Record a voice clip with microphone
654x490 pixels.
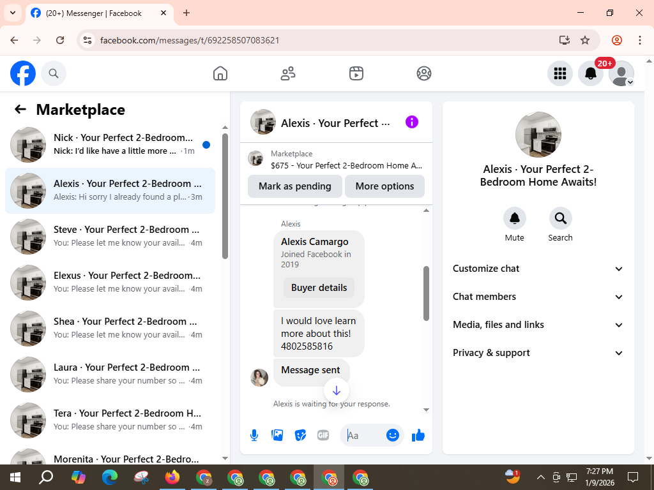click(x=254, y=435)
